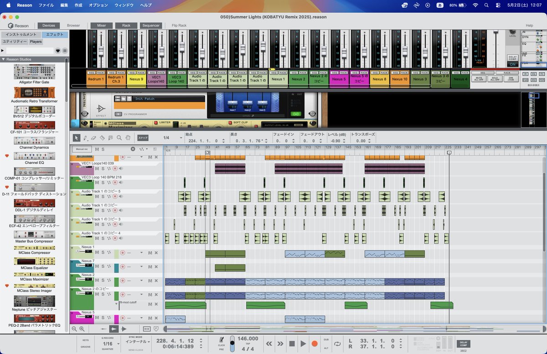The width and height of the screenshot is (547, 354).
Task: Mute the Audio Track 1 のコピー 5 track
Action: pyautogui.click(x=97, y=197)
